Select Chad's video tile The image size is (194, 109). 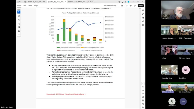pos(169,50)
